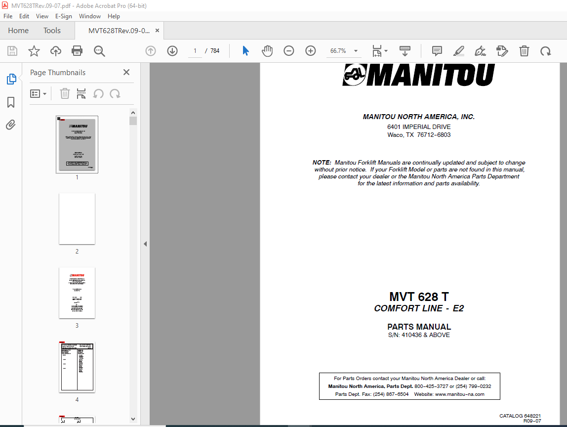Image resolution: width=567 pixels, height=427 pixels.
Task: Show the Page Thumbnails pane icon
Action: (x=11, y=79)
